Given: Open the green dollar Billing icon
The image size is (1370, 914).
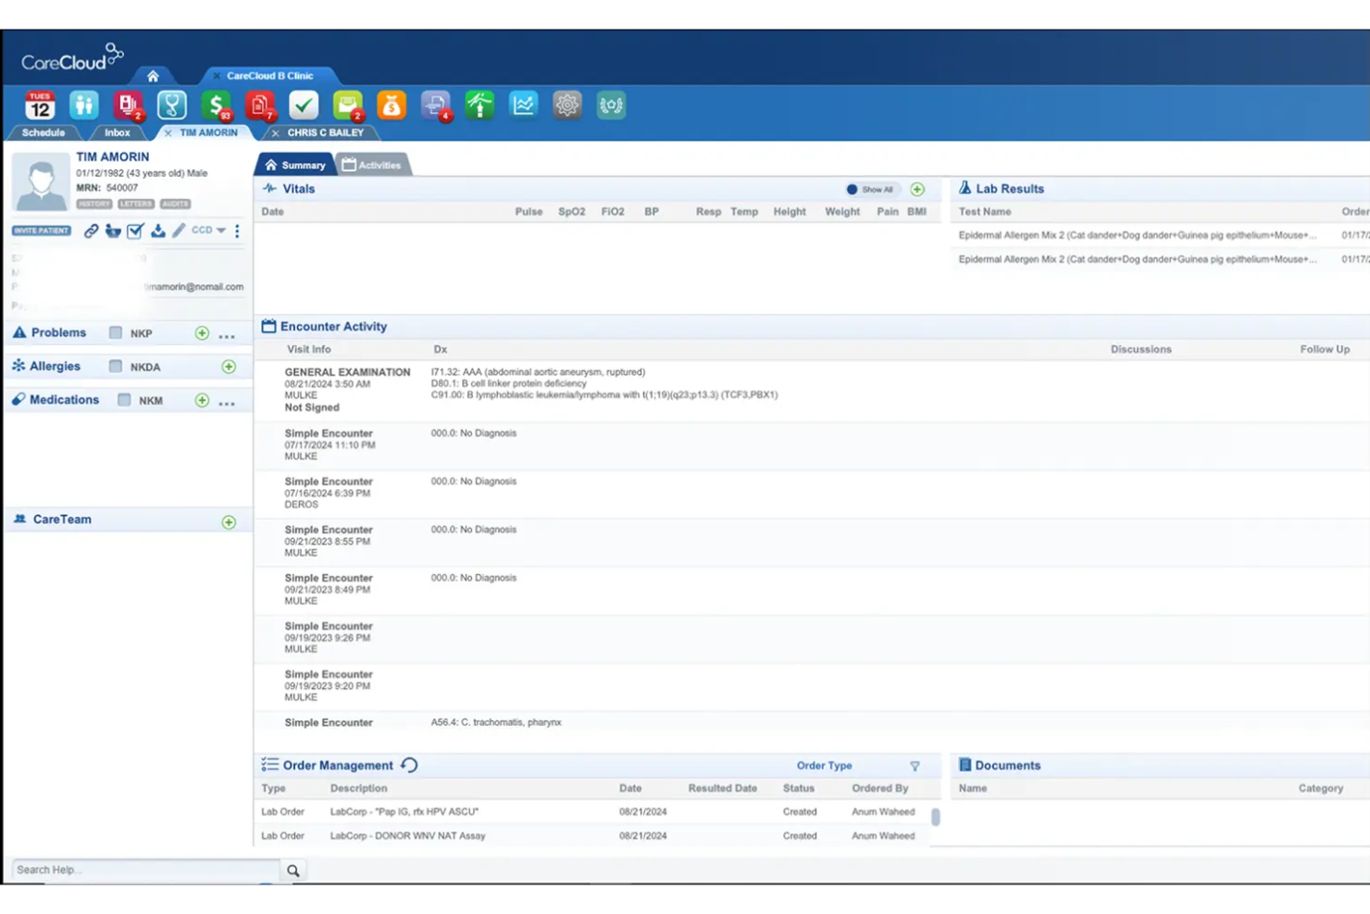Looking at the screenshot, I should pyautogui.click(x=216, y=106).
